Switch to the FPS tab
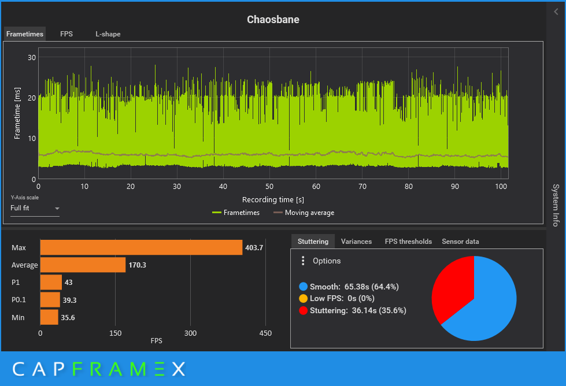The width and height of the screenshot is (566, 386). [x=66, y=34]
